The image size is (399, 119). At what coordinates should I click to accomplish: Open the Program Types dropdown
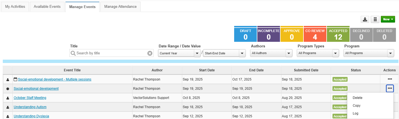point(318,53)
